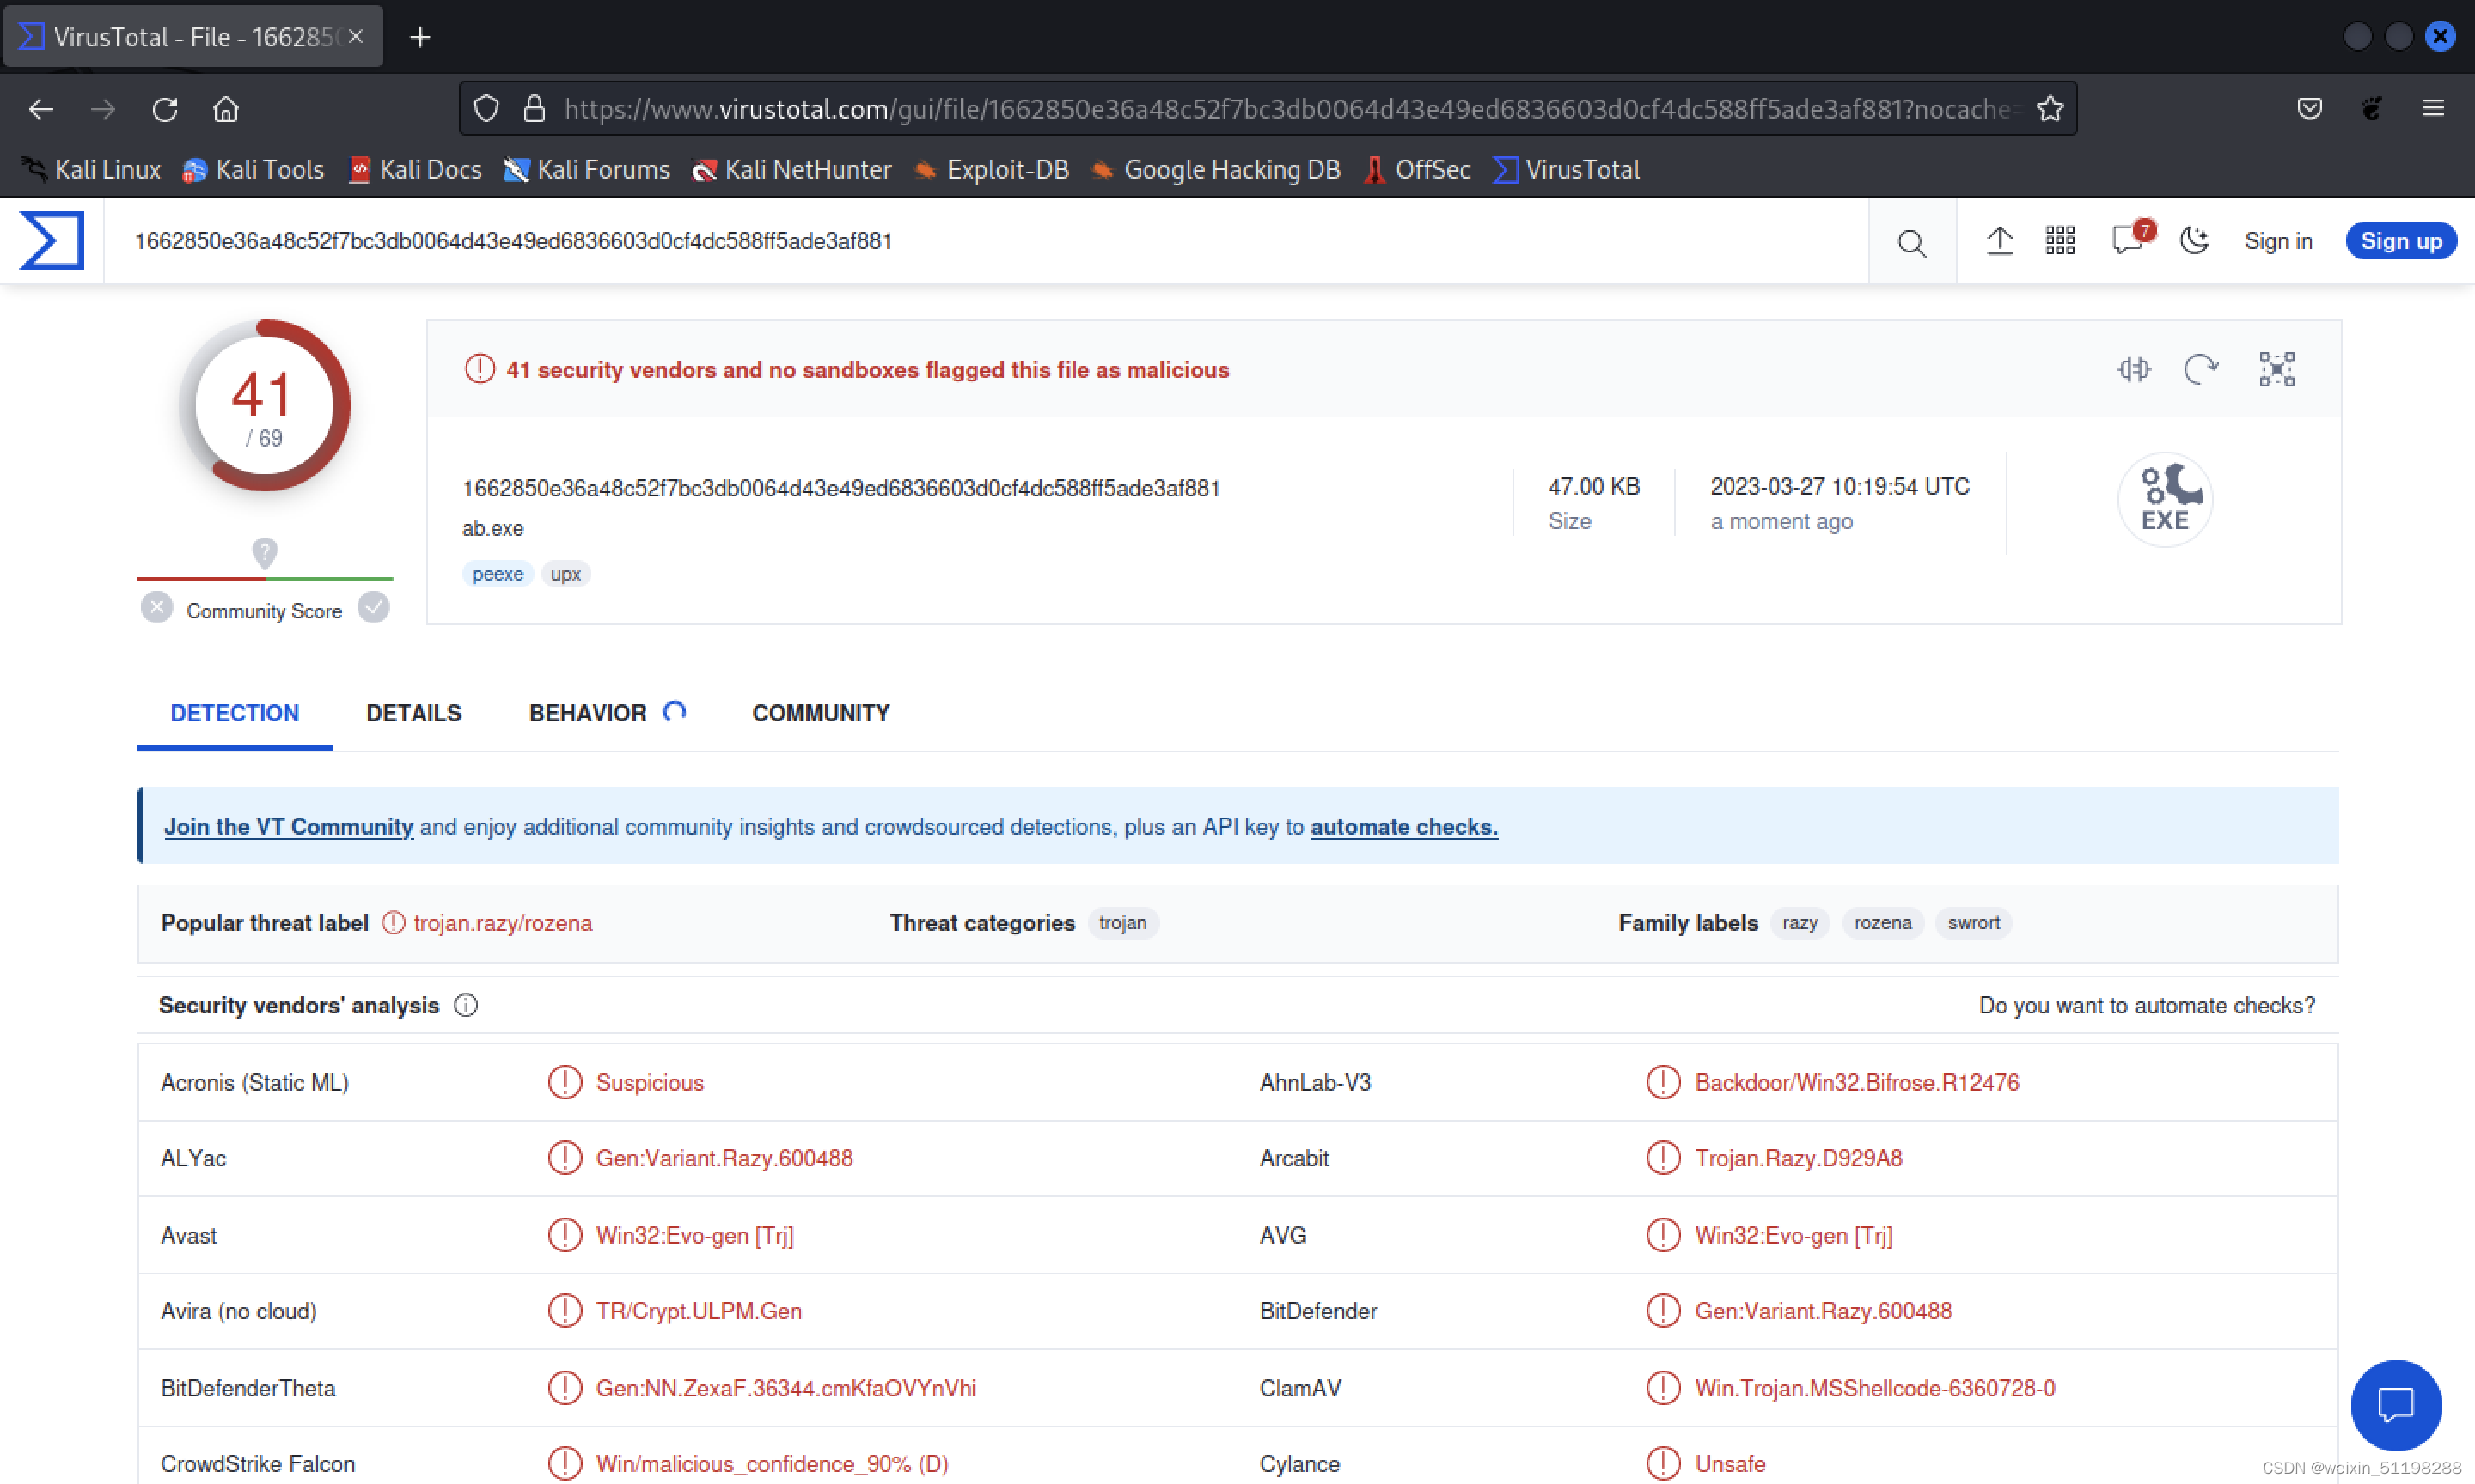Click the upload file icon
The image size is (2475, 1484).
click(x=1999, y=240)
